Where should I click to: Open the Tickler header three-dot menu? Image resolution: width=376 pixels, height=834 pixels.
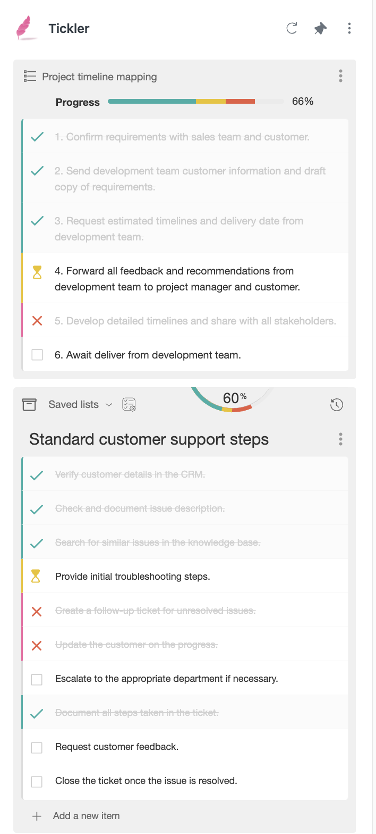tap(349, 28)
